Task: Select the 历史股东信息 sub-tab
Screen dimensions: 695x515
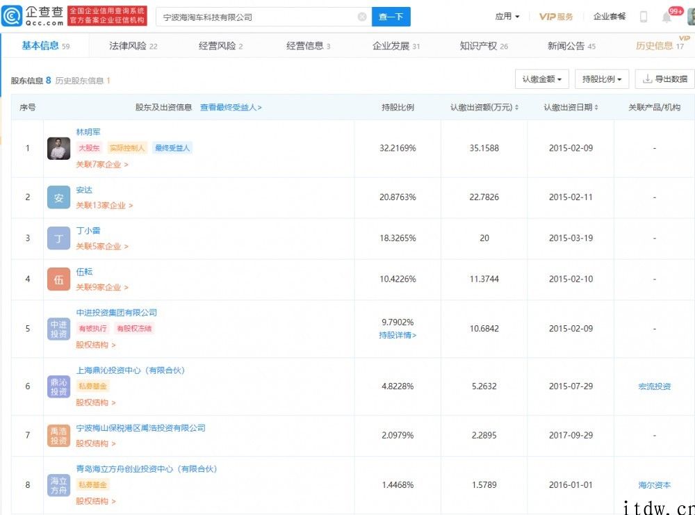Action: (x=83, y=80)
